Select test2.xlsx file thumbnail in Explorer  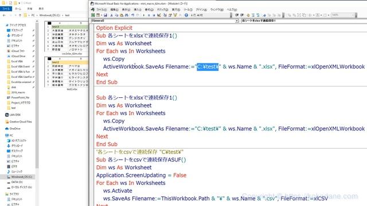click(67, 73)
